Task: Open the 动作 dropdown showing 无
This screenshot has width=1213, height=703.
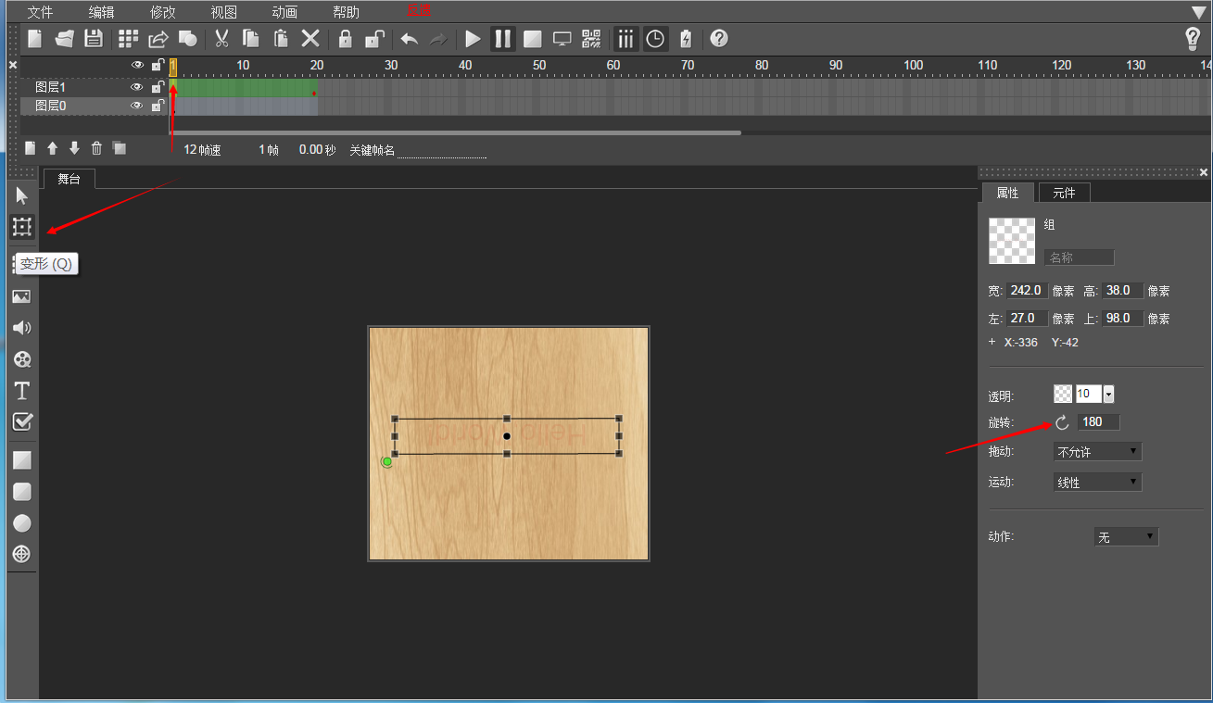Action: click(x=1126, y=537)
